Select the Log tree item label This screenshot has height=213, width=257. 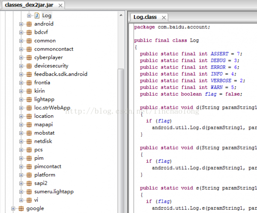coord(47,15)
